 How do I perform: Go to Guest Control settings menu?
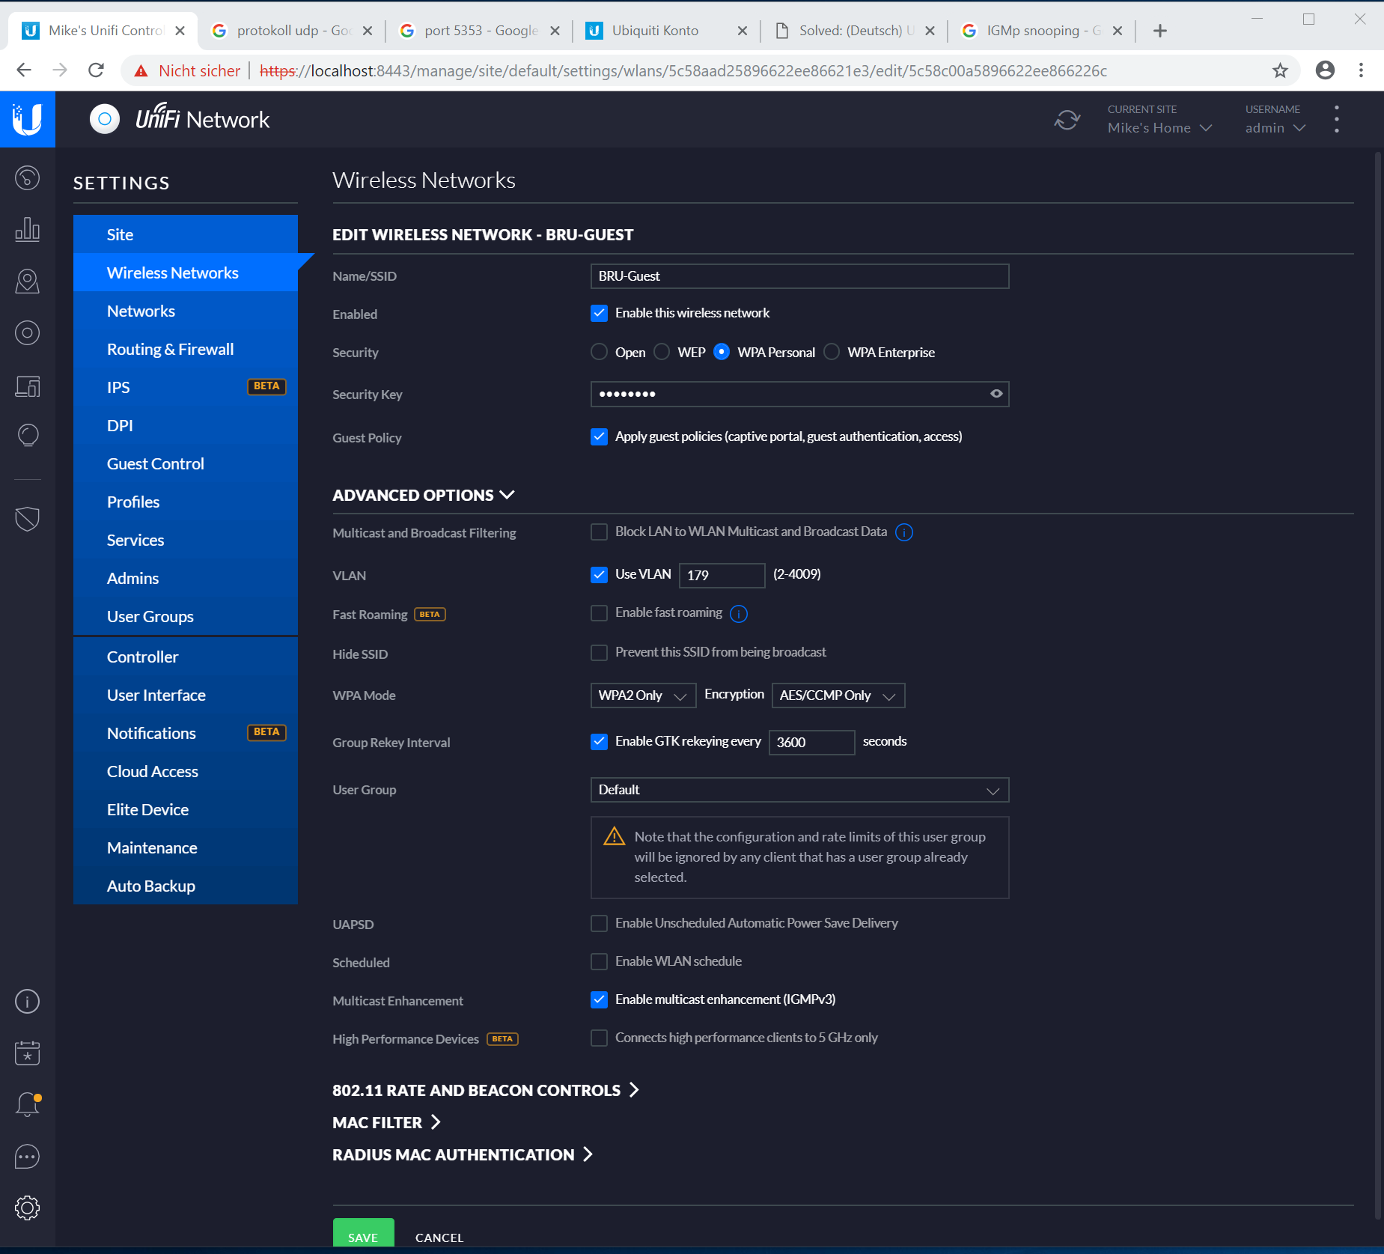[x=155, y=463]
